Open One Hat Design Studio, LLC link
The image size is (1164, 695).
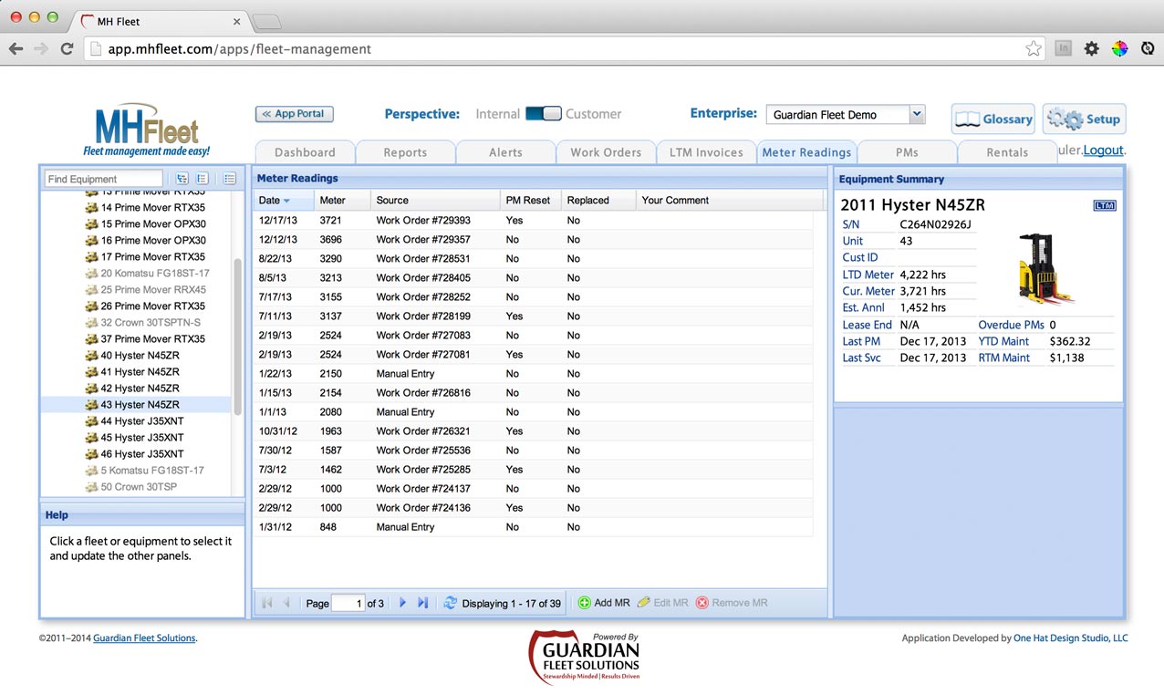pyautogui.click(x=1071, y=638)
